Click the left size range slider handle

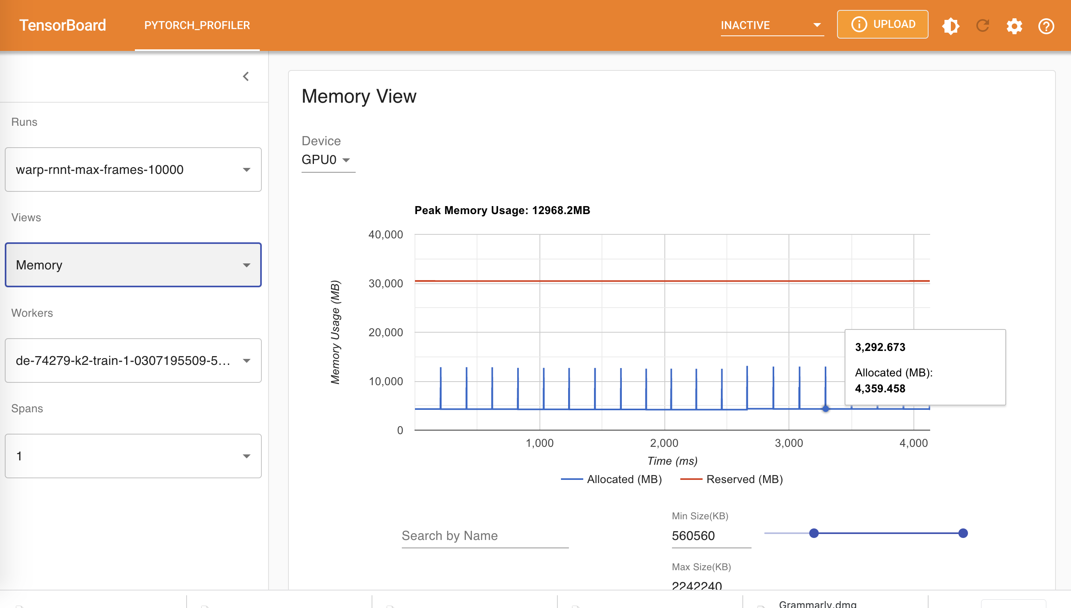[x=814, y=533]
